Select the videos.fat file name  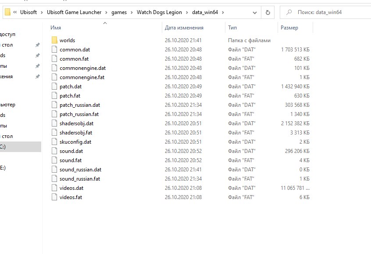[71, 197]
